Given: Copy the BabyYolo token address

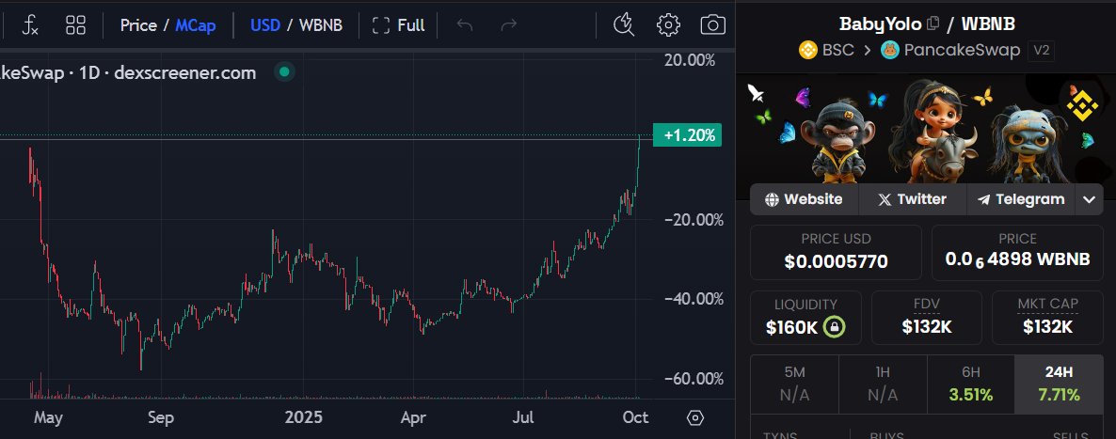Looking at the screenshot, I should tap(933, 24).
